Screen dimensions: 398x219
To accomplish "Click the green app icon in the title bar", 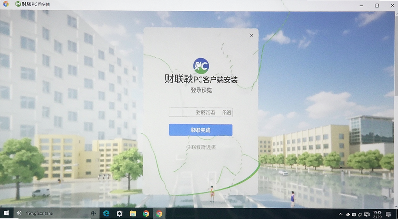I will coord(18,4).
